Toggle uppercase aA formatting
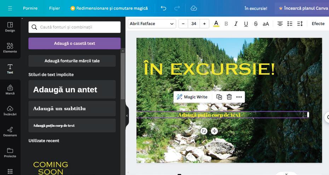The image size is (329, 175). pyautogui.click(x=266, y=24)
